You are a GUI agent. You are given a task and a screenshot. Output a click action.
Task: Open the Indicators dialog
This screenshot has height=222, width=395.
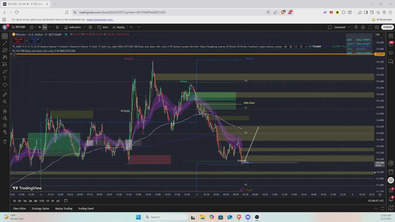click(73, 27)
